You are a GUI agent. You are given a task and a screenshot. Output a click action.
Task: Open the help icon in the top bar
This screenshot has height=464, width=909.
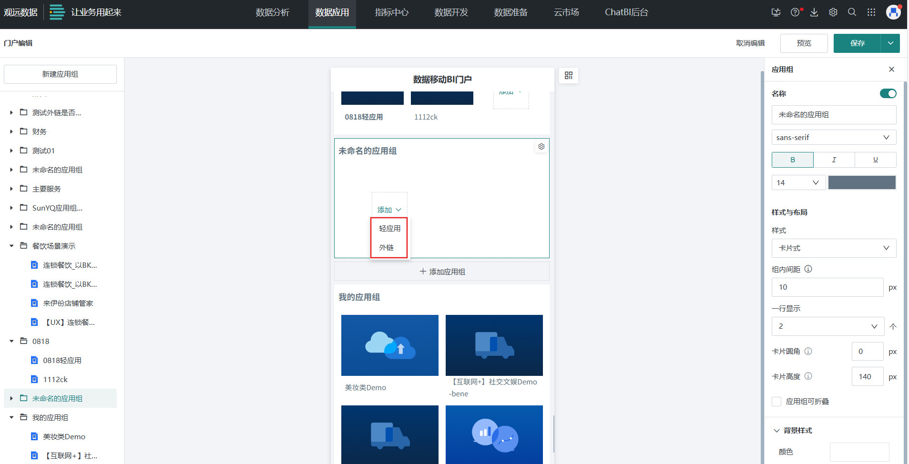795,12
